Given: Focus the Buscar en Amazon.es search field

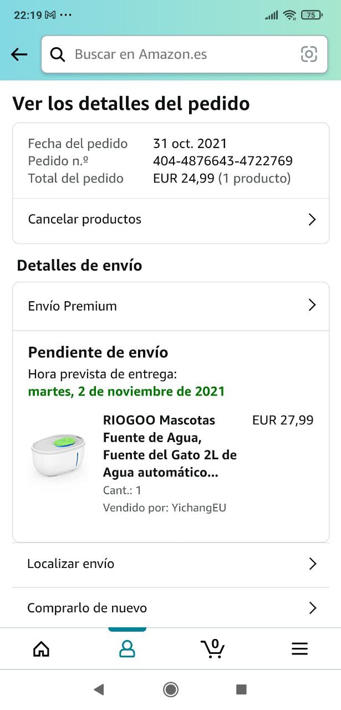Looking at the screenshot, I should (x=183, y=54).
